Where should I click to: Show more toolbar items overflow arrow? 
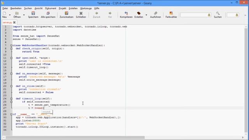[245, 15]
